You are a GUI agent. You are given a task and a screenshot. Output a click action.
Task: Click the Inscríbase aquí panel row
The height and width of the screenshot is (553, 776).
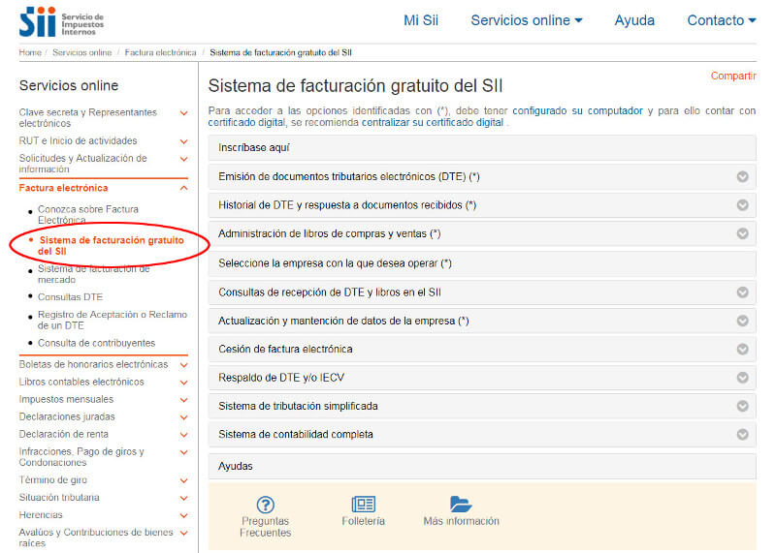point(481,148)
